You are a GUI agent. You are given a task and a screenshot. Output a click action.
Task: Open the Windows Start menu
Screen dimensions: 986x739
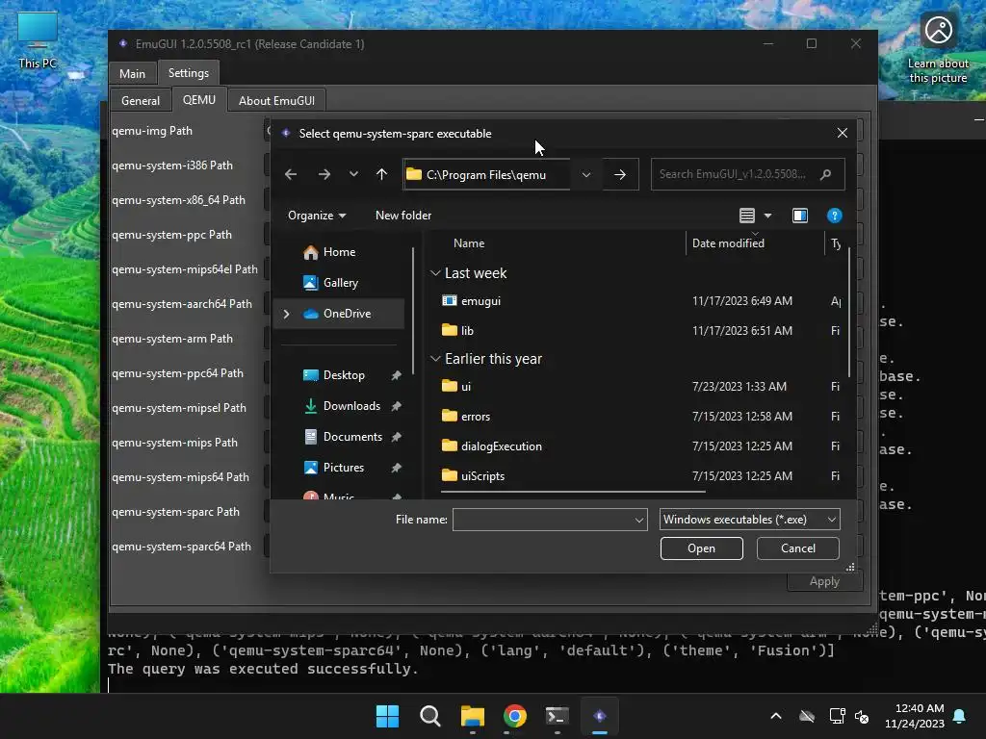(387, 716)
